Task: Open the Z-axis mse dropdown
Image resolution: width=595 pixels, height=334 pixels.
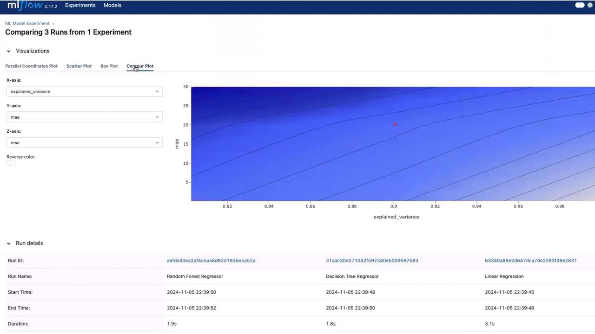Action: coord(85,142)
